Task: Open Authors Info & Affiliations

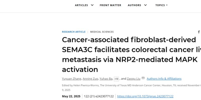Action: click(x=164, y=79)
